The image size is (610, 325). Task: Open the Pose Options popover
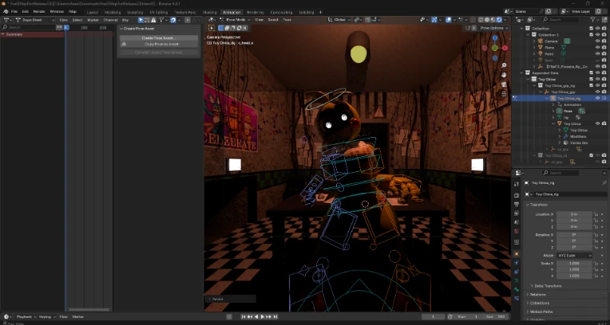point(493,28)
